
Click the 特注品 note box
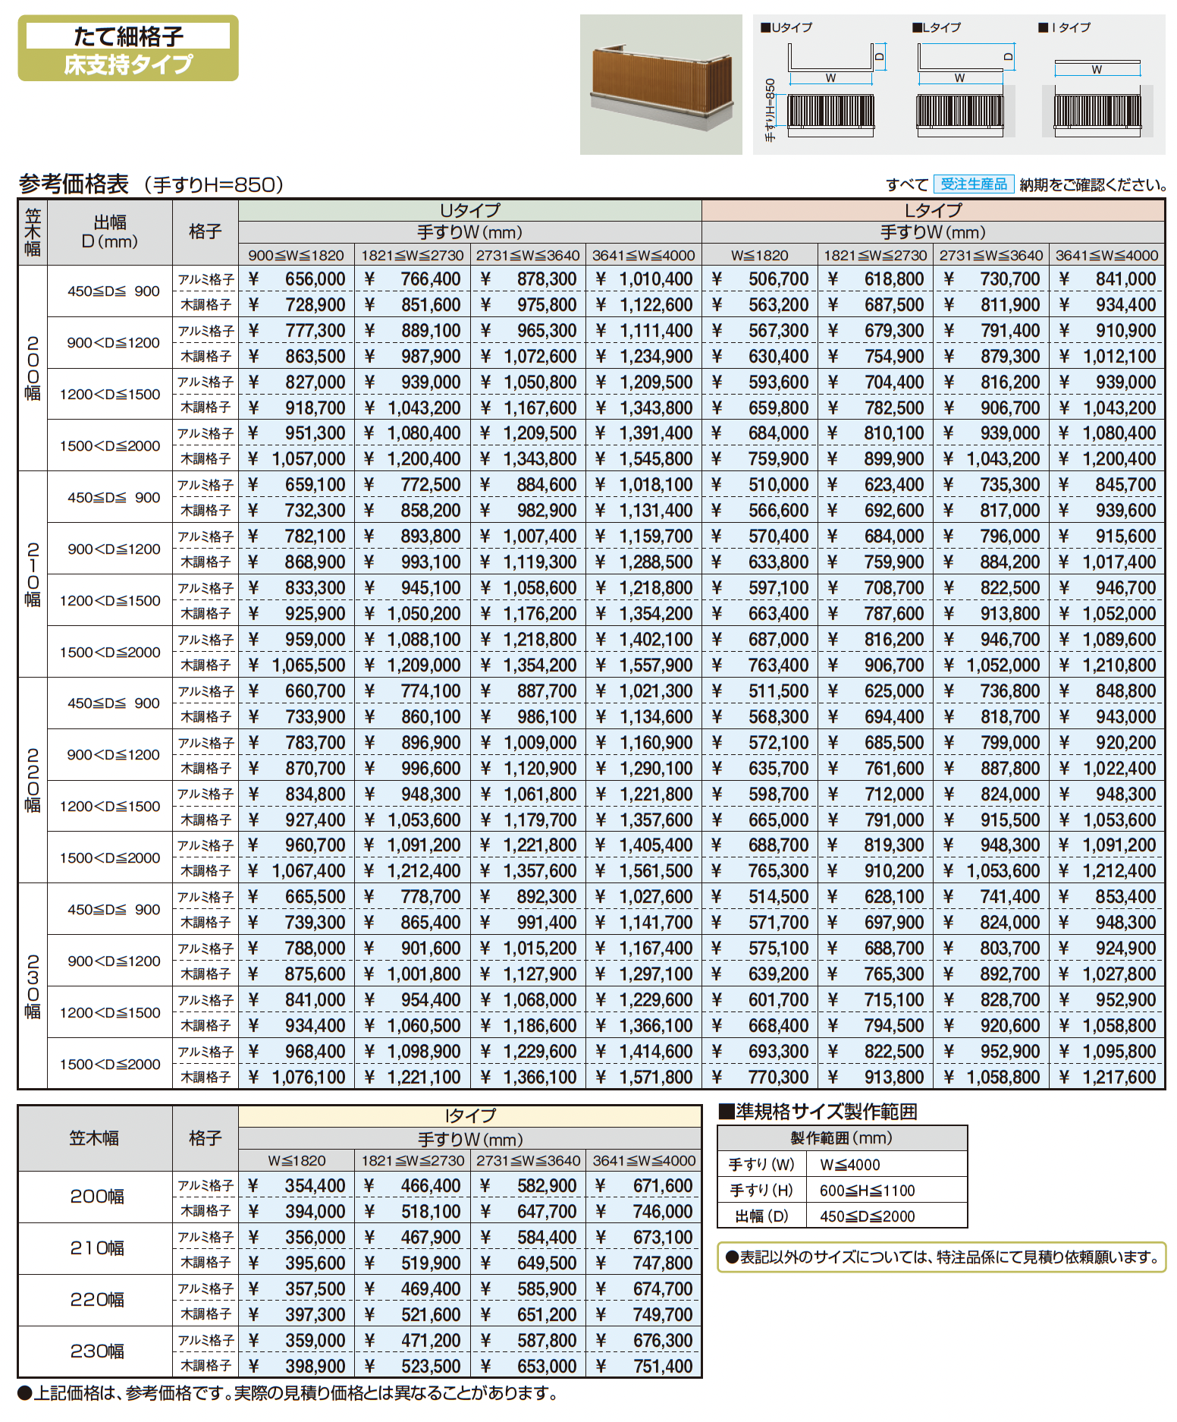click(941, 1257)
